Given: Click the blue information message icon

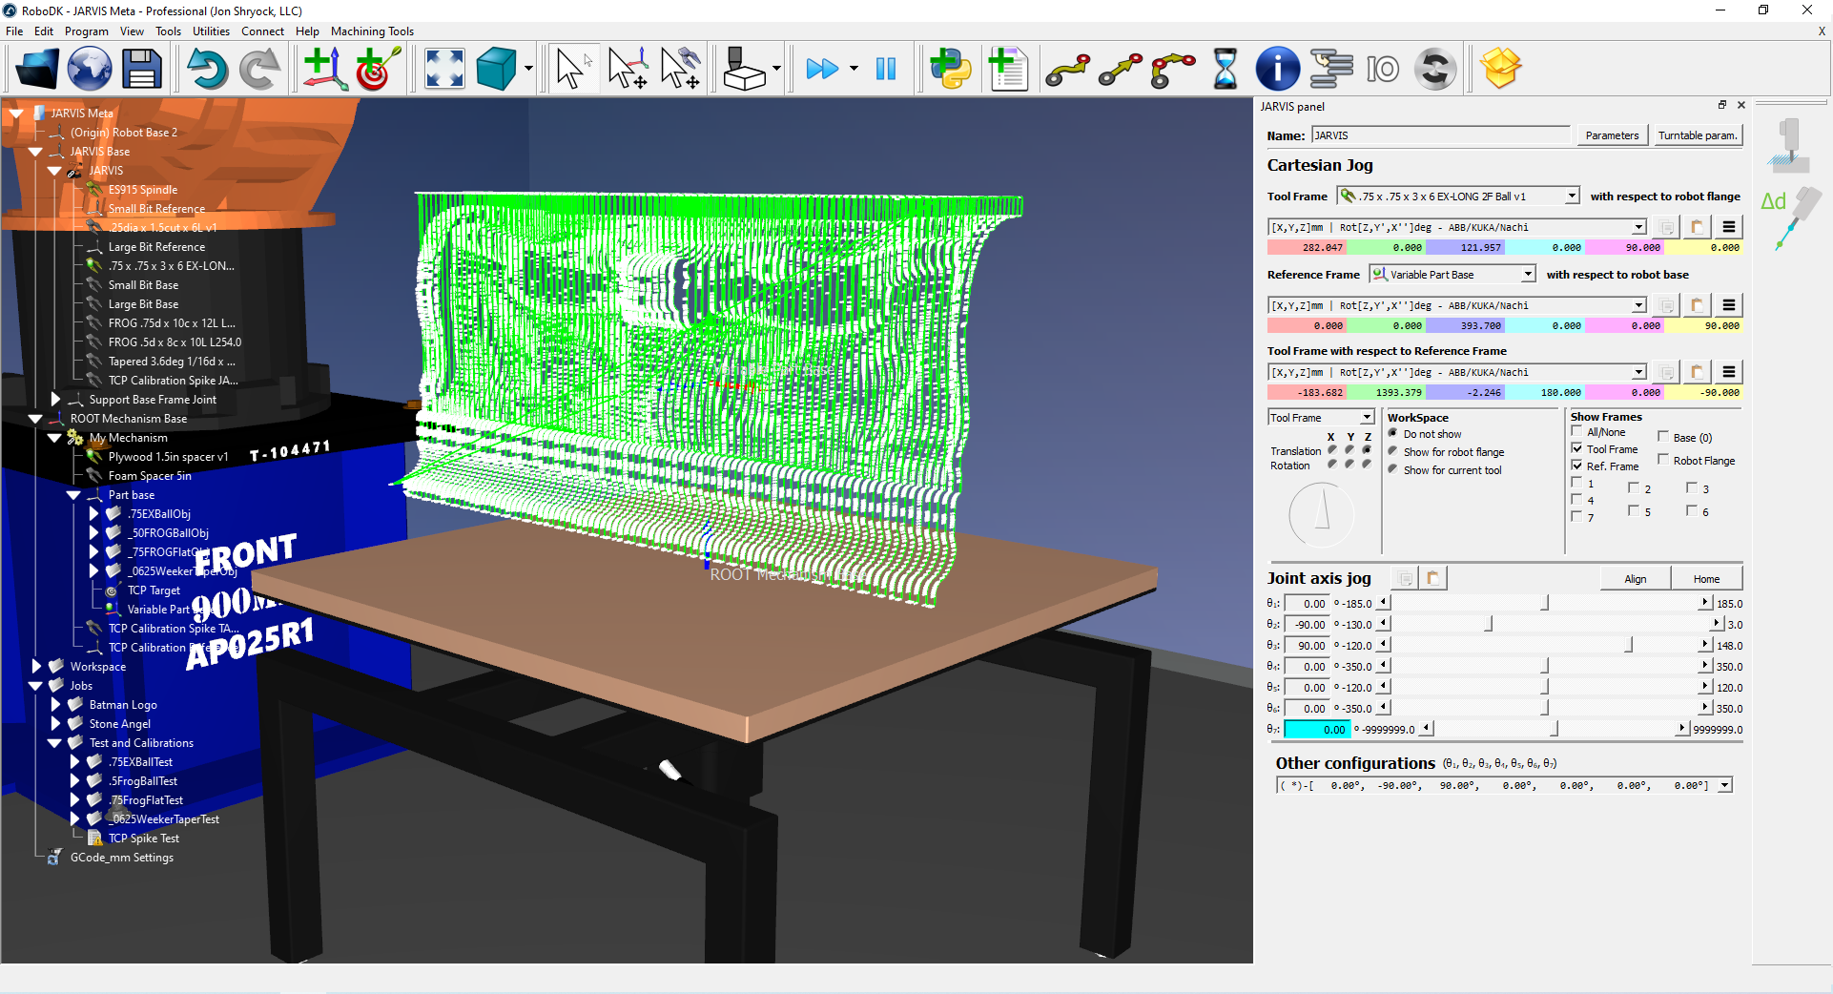Looking at the screenshot, I should [x=1277, y=70].
